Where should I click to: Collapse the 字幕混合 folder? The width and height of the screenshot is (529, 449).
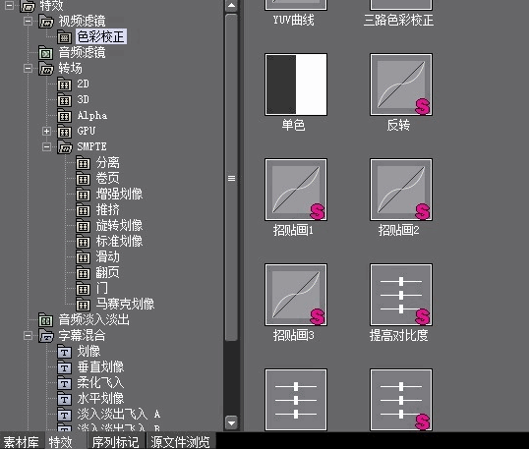[x=28, y=335]
